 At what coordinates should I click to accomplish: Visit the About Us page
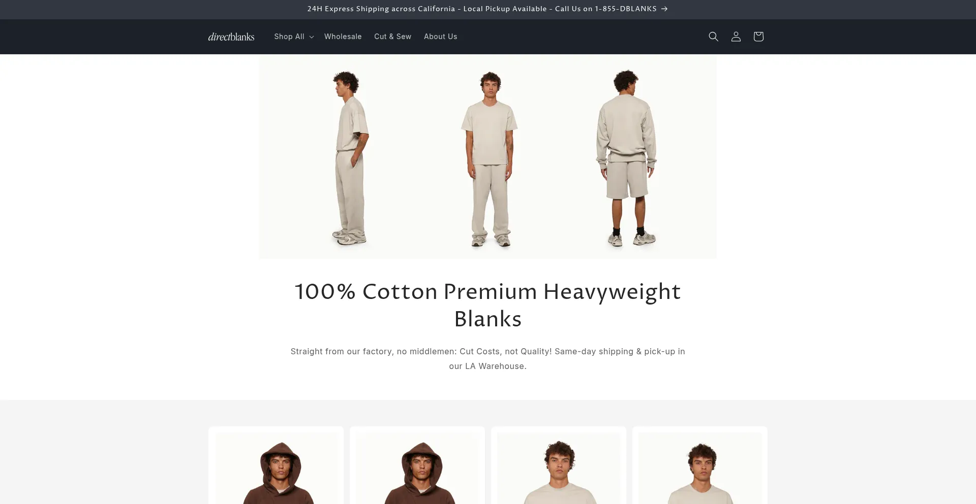(x=441, y=37)
